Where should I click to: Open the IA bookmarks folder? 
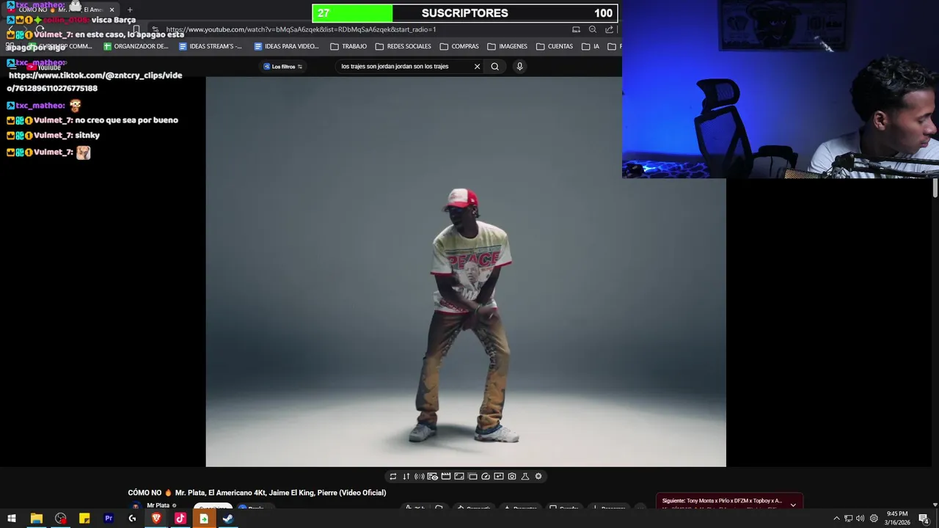(x=591, y=46)
